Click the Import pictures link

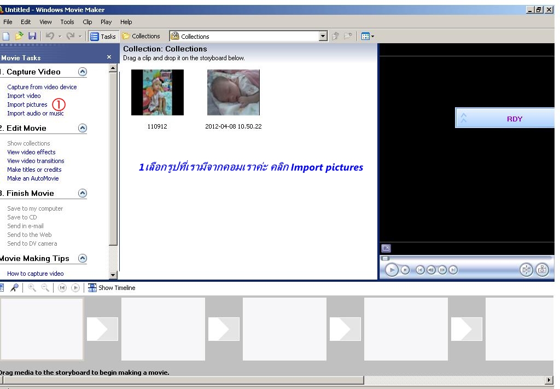pyautogui.click(x=27, y=104)
